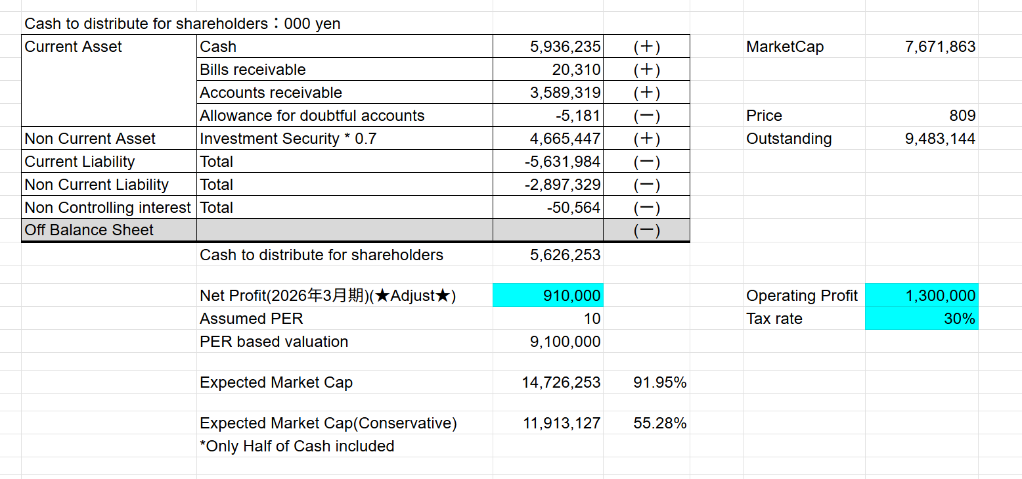This screenshot has width=1022, height=479.
Task: Click 'Investment Security * 0.7' cell
Action: click(x=345, y=139)
